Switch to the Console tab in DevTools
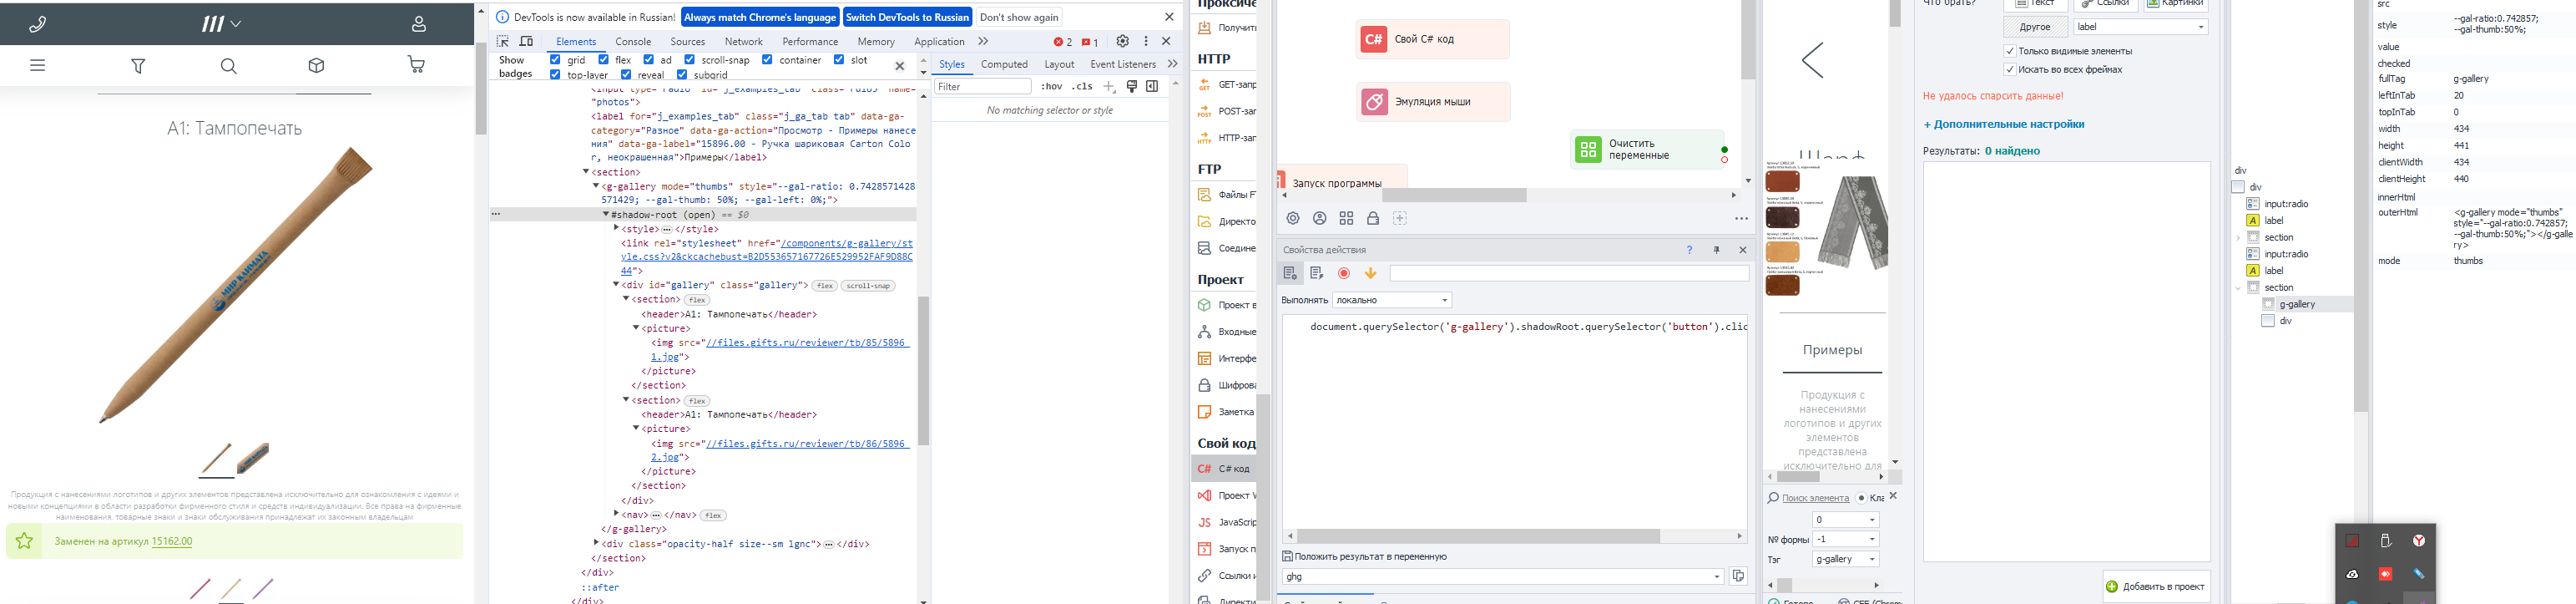The height and width of the screenshot is (604, 2576). pos(633,42)
